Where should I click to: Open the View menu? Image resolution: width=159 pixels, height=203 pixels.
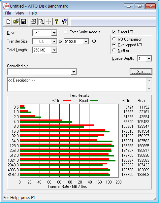pos(20,13)
